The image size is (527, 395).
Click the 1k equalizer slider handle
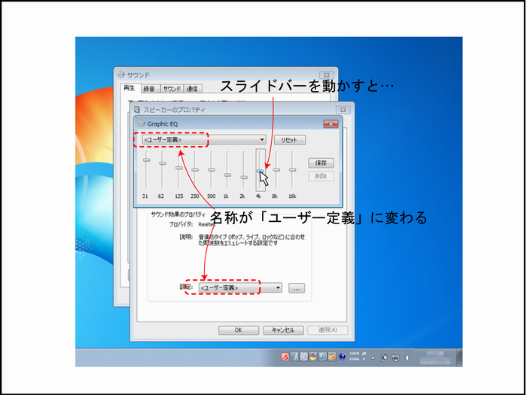tap(227, 175)
